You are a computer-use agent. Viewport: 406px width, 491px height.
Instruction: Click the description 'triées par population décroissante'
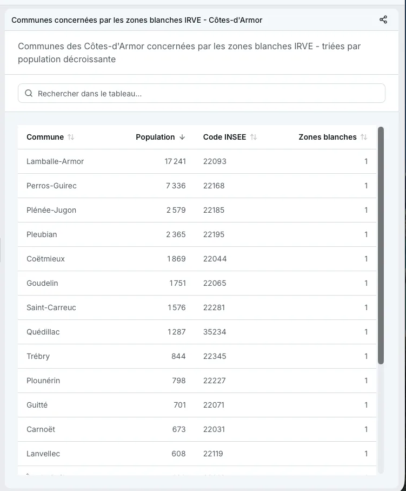click(189, 53)
